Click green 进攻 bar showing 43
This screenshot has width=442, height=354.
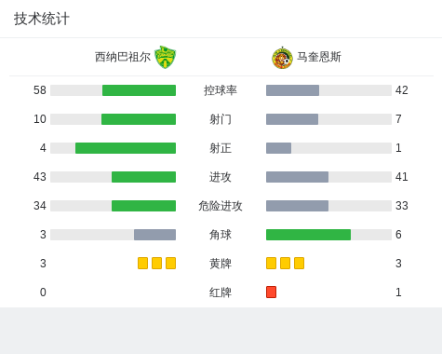(x=143, y=177)
